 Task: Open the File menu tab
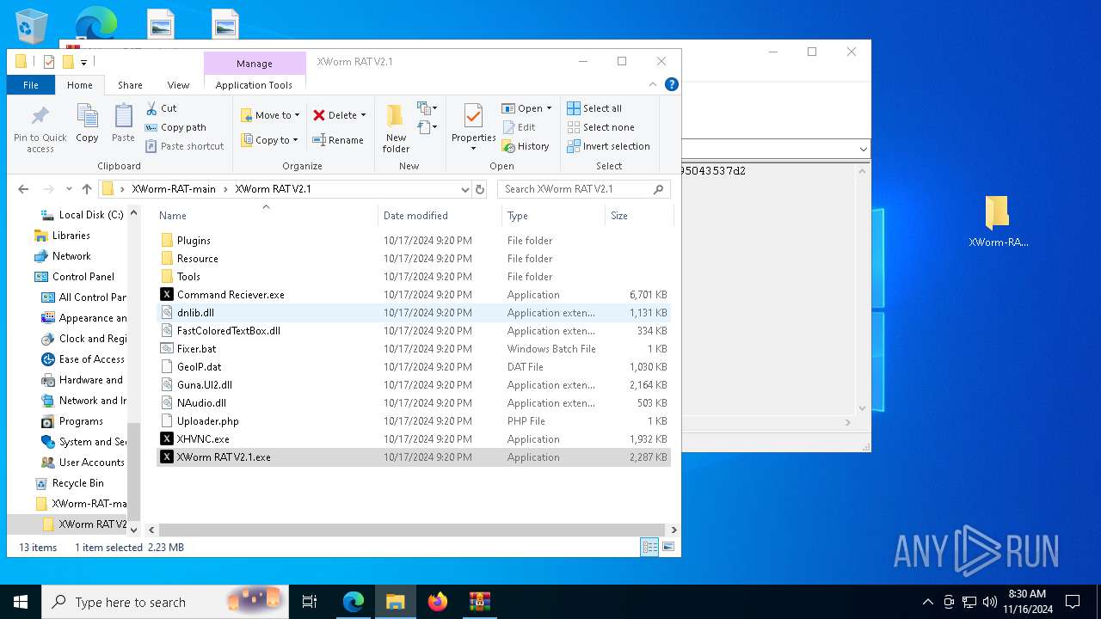tap(31, 85)
